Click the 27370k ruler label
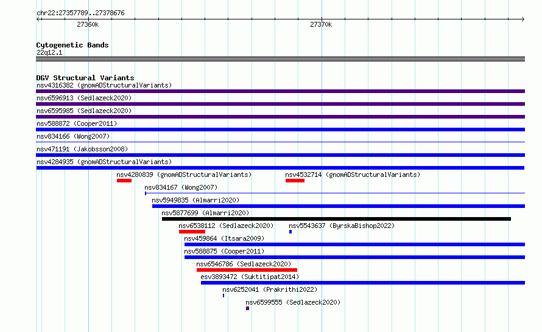The image size is (542, 332). [x=321, y=24]
